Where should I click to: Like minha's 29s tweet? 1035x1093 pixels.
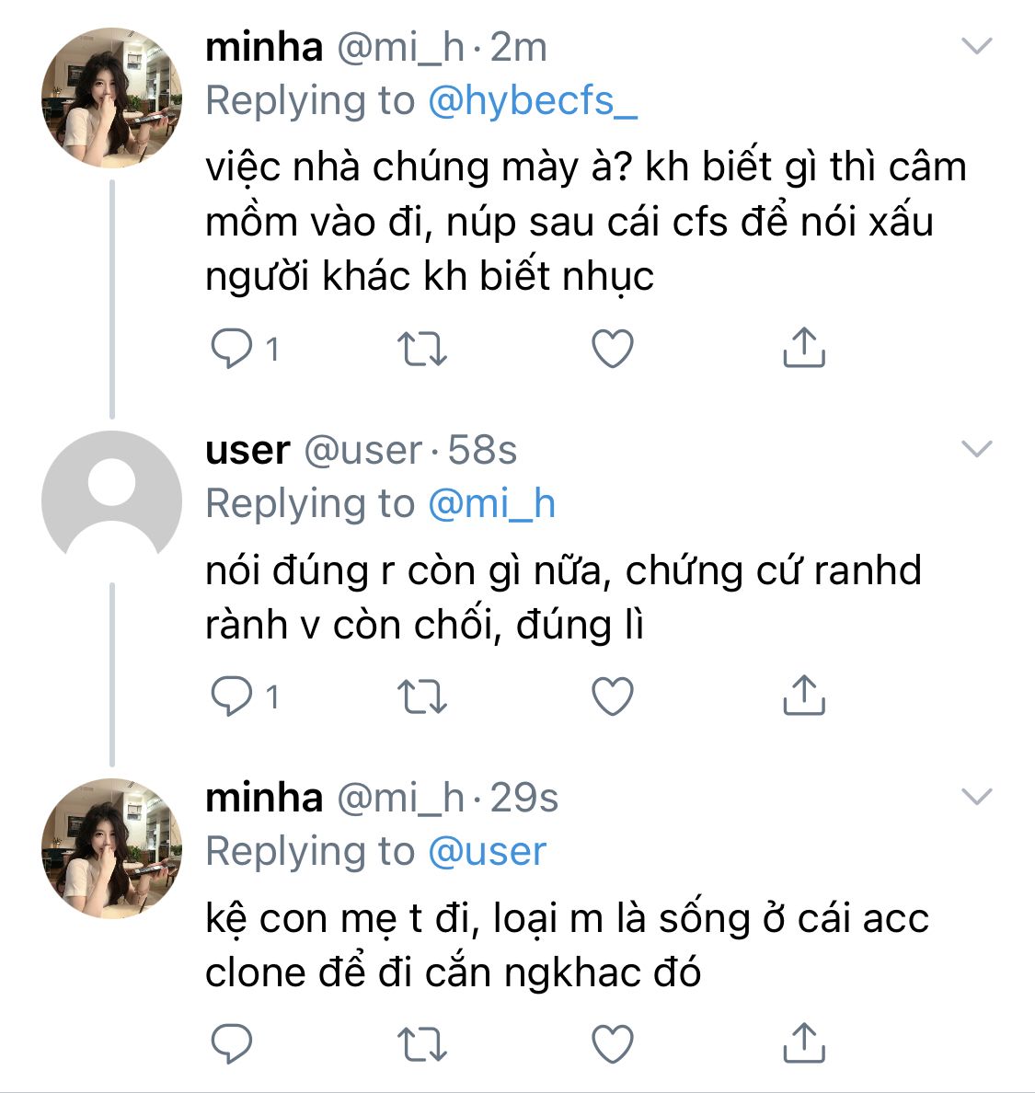[x=612, y=1043]
